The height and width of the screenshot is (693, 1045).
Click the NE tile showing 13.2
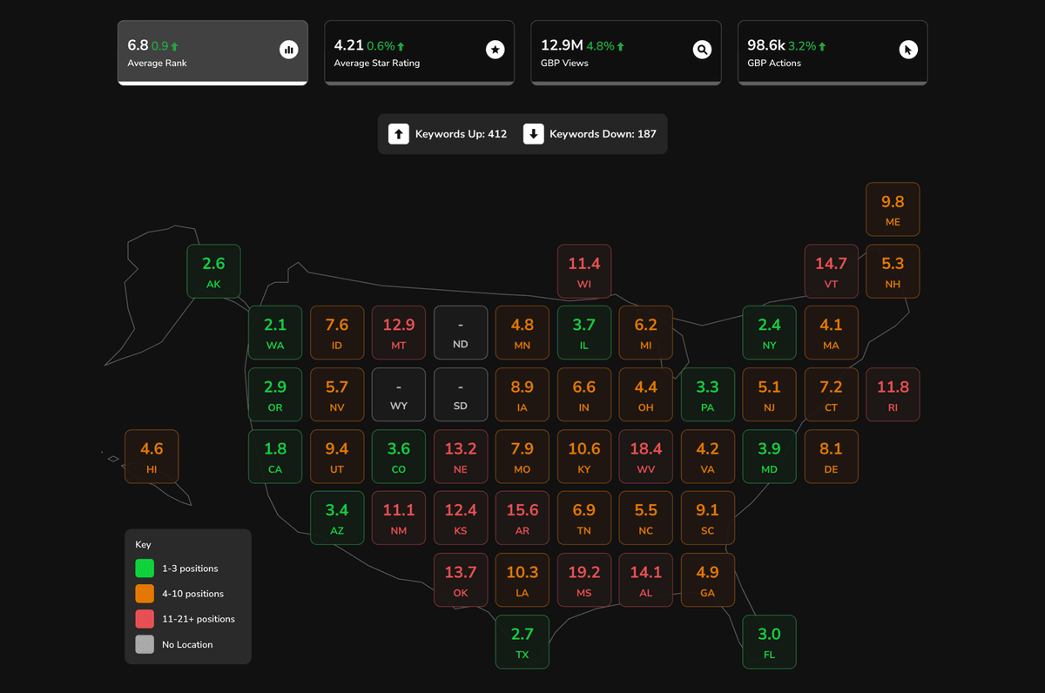point(461,457)
